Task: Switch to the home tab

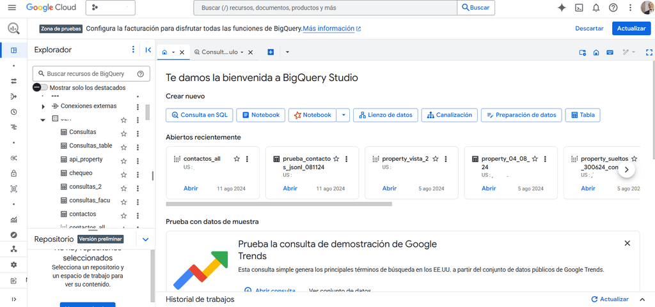Action: coord(164,52)
